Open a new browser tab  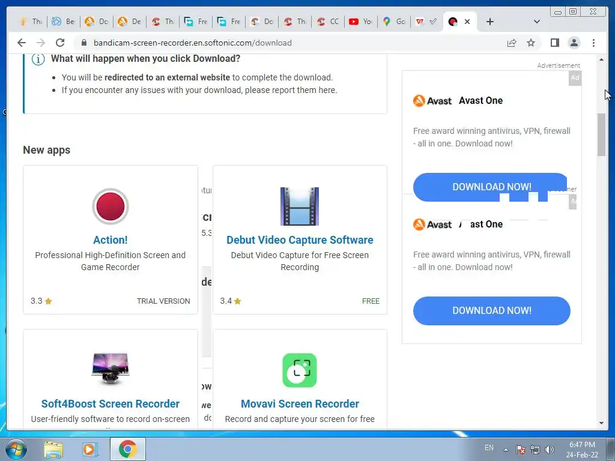[x=490, y=22]
